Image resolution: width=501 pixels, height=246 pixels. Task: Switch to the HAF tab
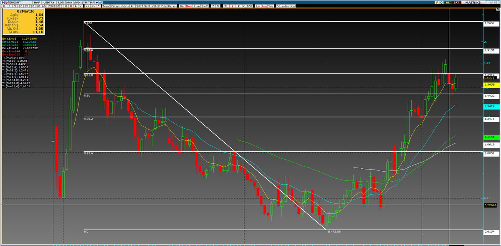coord(36,2)
